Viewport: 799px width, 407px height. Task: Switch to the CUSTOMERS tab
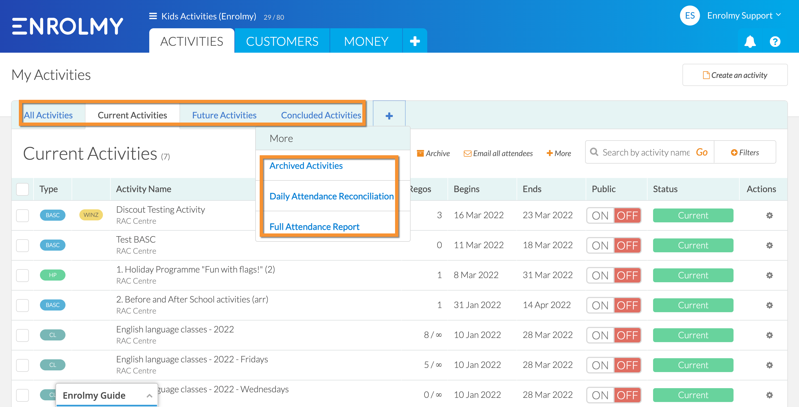(282, 41)
